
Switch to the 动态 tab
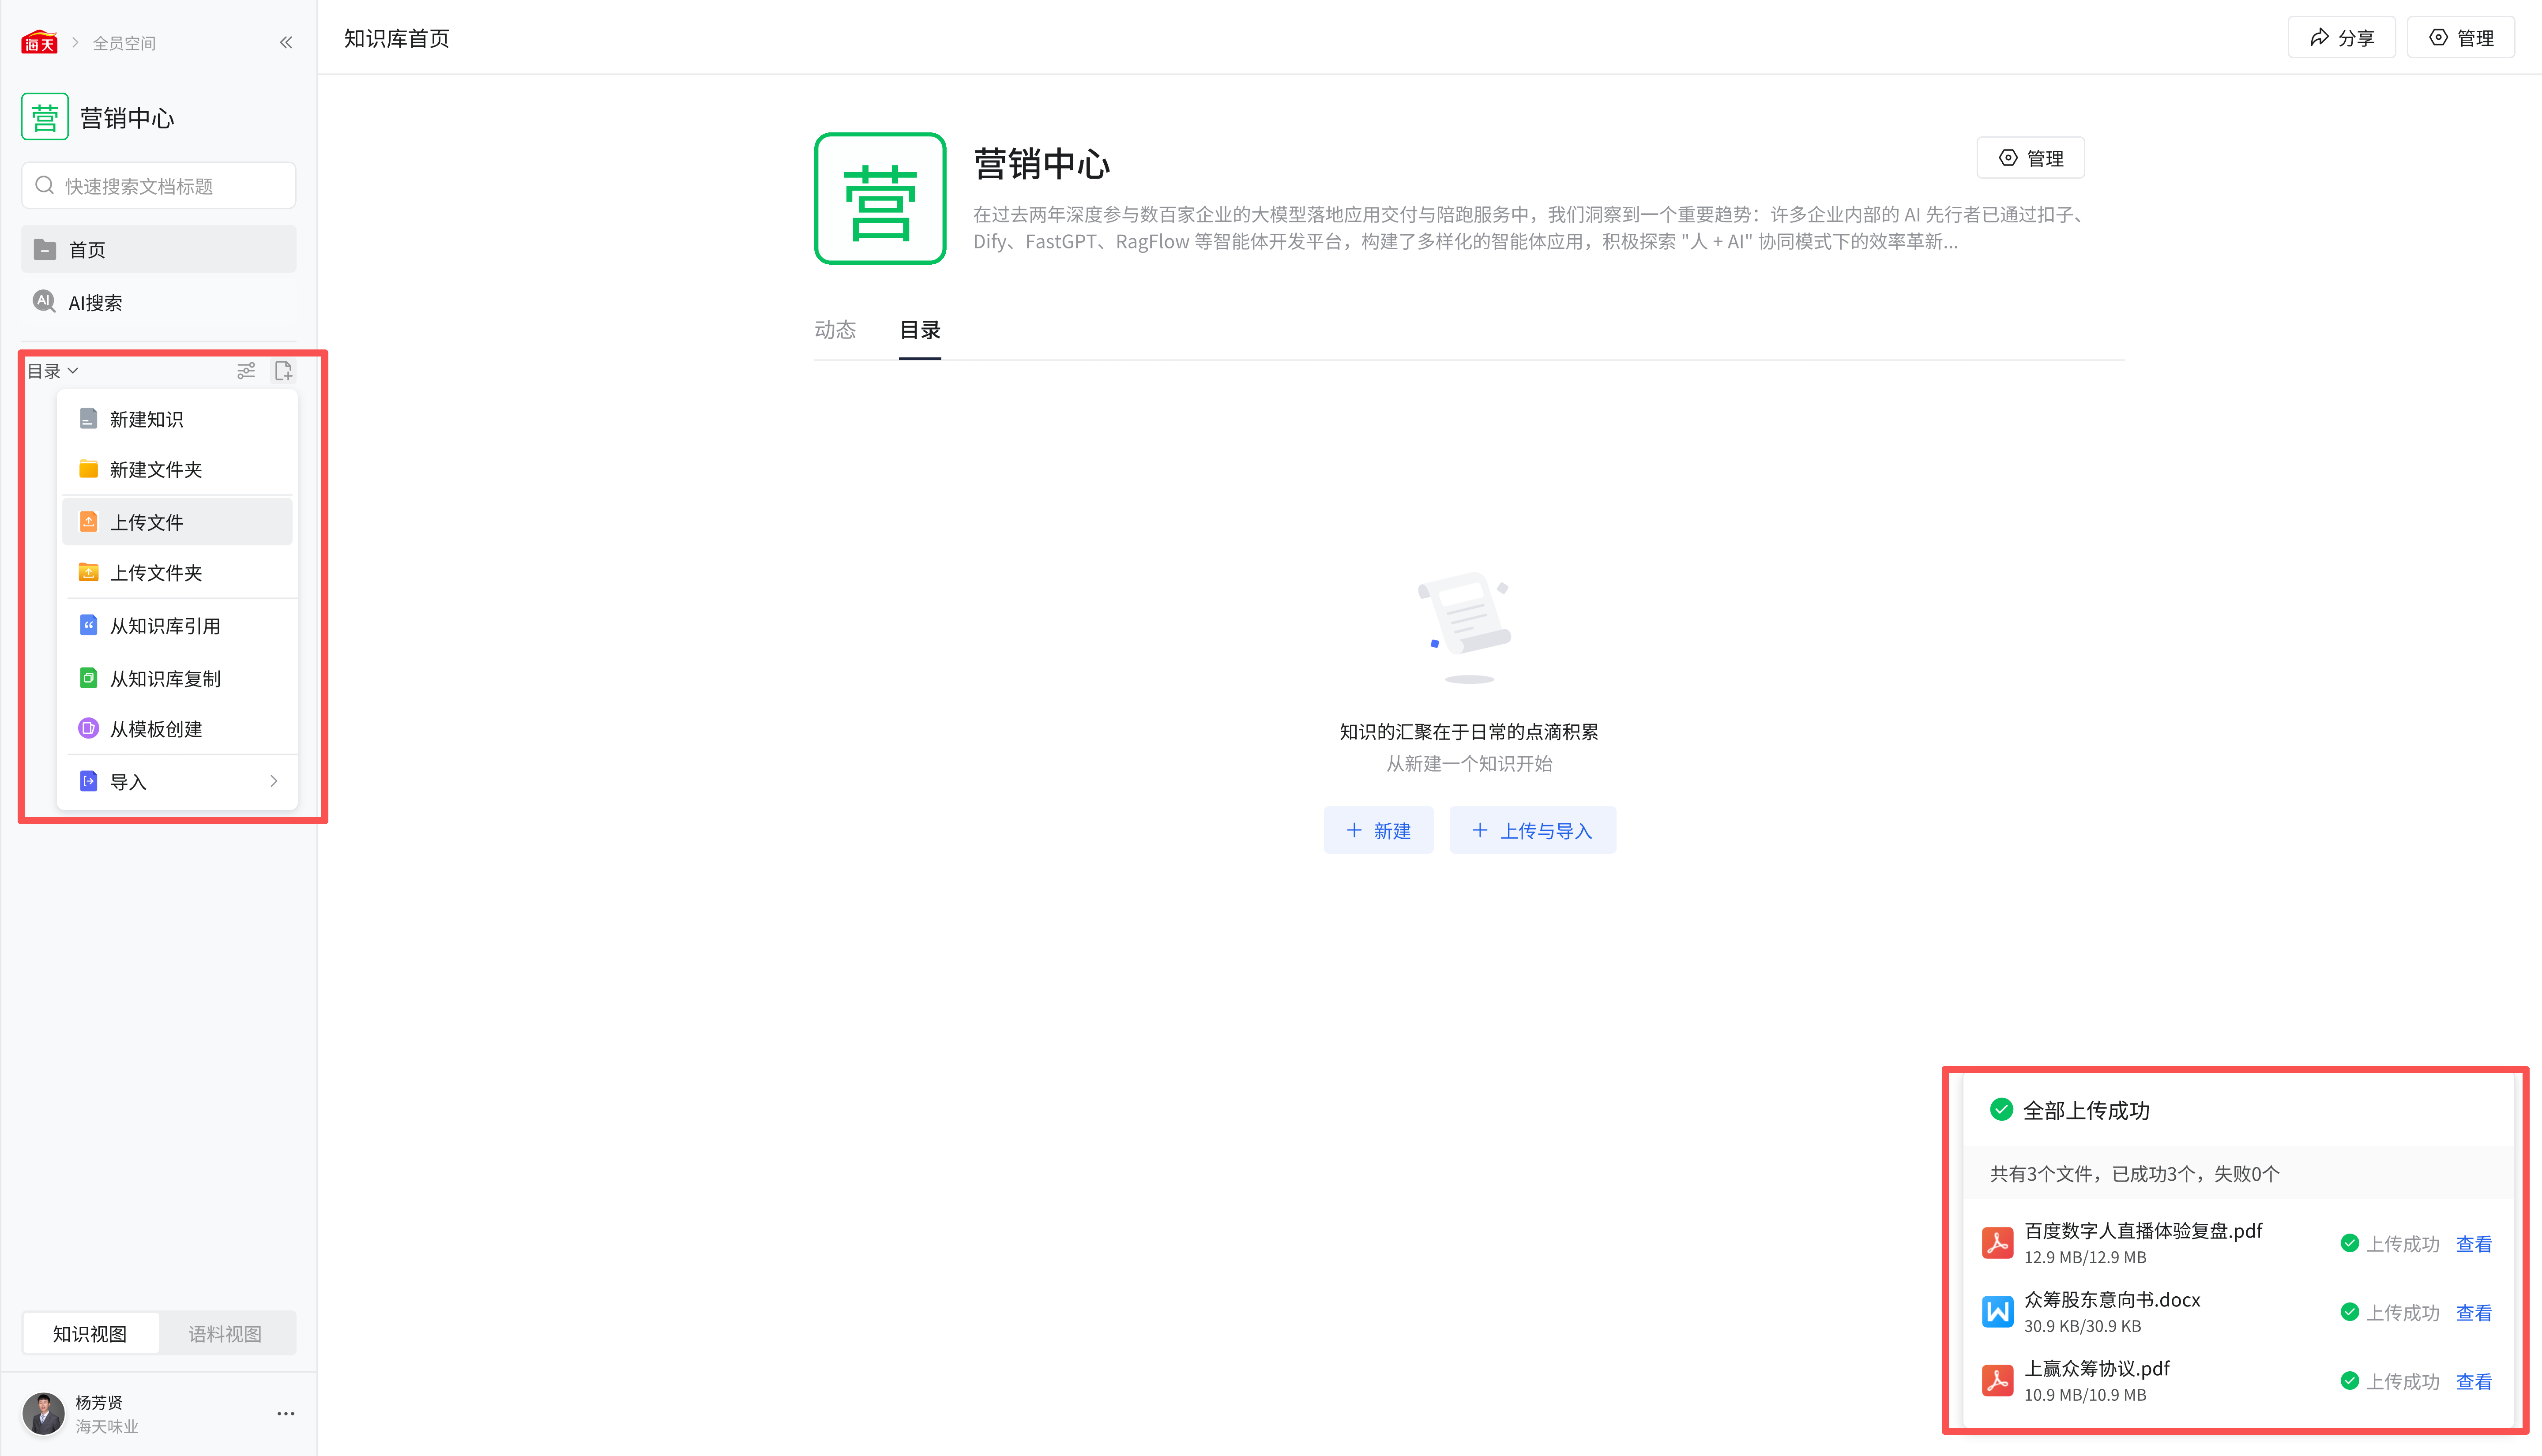tap(835, 330)
